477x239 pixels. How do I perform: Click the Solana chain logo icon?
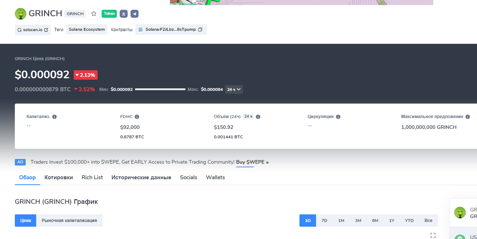(x=141, y=30)
